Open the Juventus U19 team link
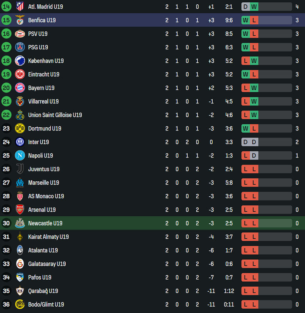Viewport: 305px width, 313px height. pos(44,169)
